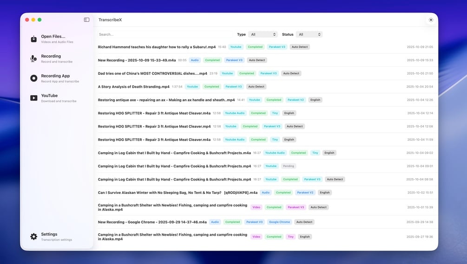467x264 pixels.
Task: Select Recording in the sidebar
Action: 51,56
